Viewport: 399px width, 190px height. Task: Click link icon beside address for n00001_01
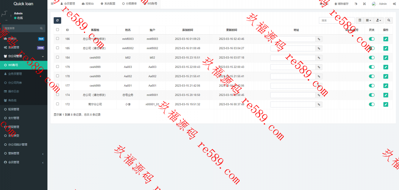[x=319, y=104]
